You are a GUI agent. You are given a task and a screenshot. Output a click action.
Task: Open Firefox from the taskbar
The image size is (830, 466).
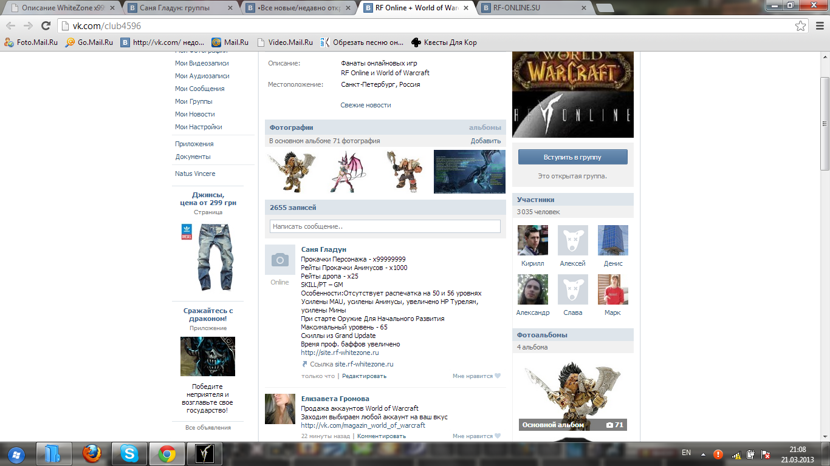[x=91, y=454]
